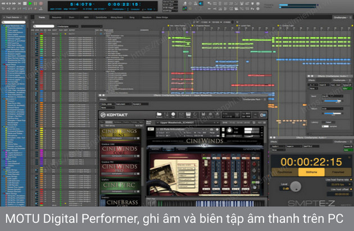Viewport: 354px width, 231px height.
Task: Click the Tune knob in Kontakt instrument header
Action: click(x=230, y=130)
